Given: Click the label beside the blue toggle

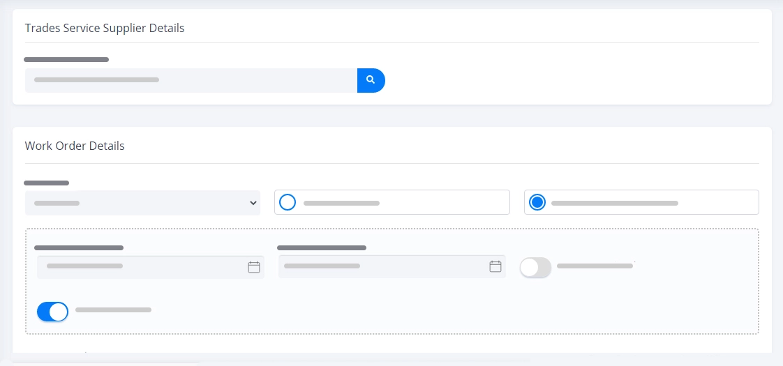Looking at the screenshot, I should (x=113, y=310).
